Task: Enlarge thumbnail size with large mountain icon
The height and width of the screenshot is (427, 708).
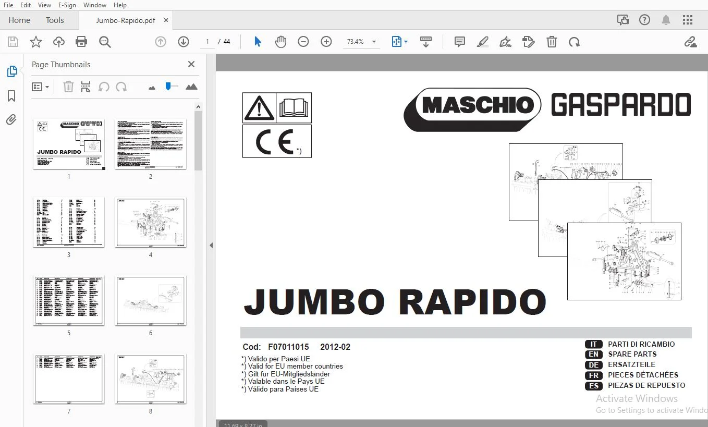Action: [x=191, y=87]
